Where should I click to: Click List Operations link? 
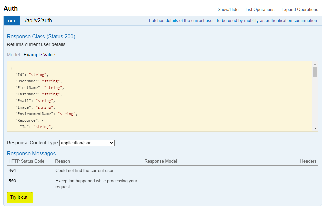[x=260, y=9]
